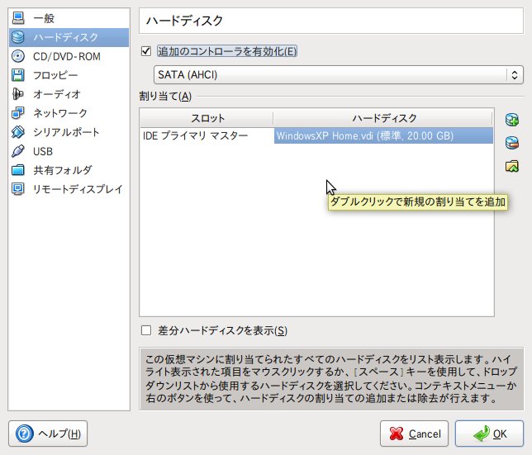Screen dimensions: 532x455
Task: Click the シリアルポート serial port icon
Action: 18,132
